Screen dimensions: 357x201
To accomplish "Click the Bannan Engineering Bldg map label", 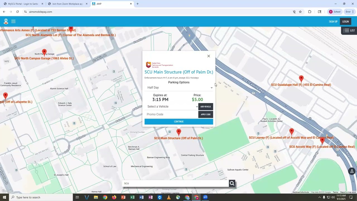I will pyautogui.click(x=158, y=157).
